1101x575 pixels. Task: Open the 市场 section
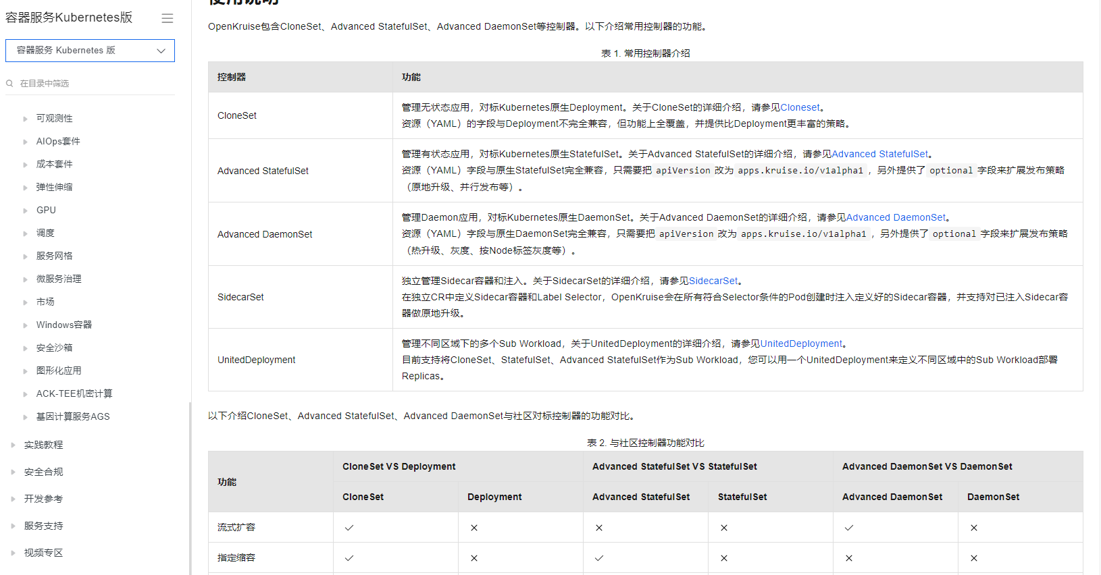tap(45, 302)
